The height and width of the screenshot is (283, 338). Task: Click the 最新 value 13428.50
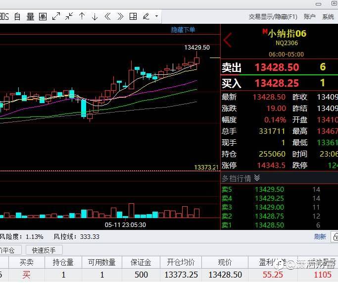point(269,97)
